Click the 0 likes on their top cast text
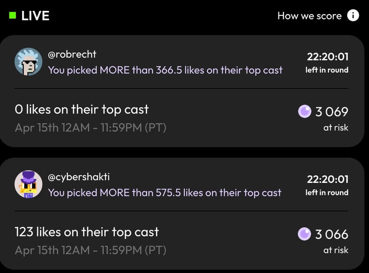This screenshot has height=273, width=369. [82, 109]
